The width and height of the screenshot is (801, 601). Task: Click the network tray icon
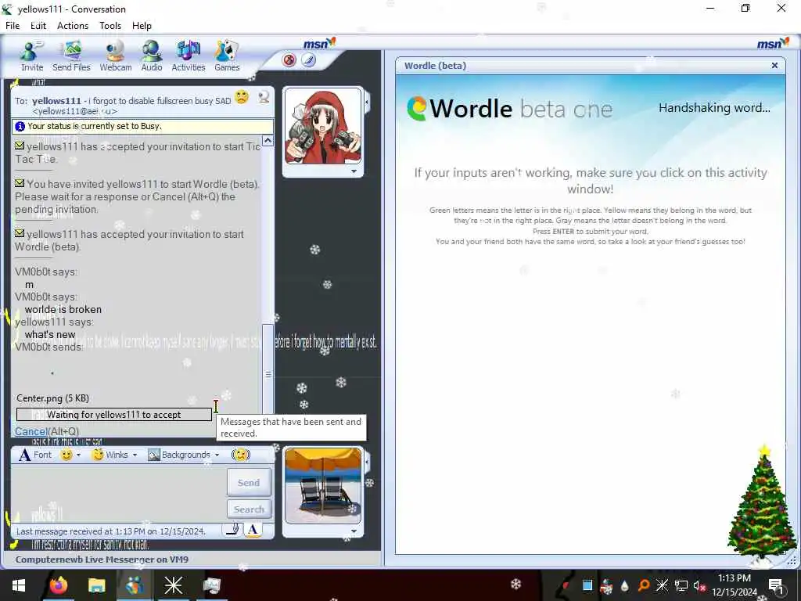click(x=681, y=585)
